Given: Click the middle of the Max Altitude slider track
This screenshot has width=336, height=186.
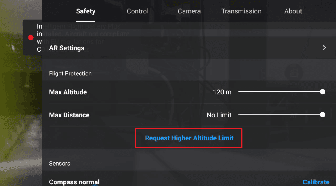Looking at the screenshot, I should tap(280, 92).
